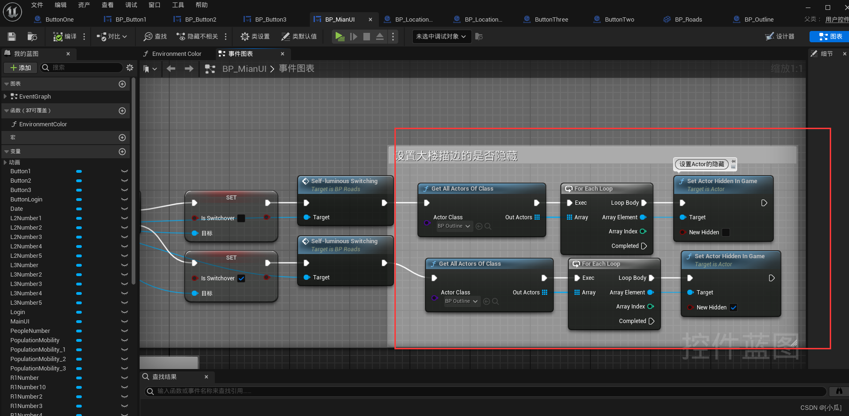
Task: Click the pin icon on 设置Actor的隐藏 comment bubble
Action: [x=733, y=162]
